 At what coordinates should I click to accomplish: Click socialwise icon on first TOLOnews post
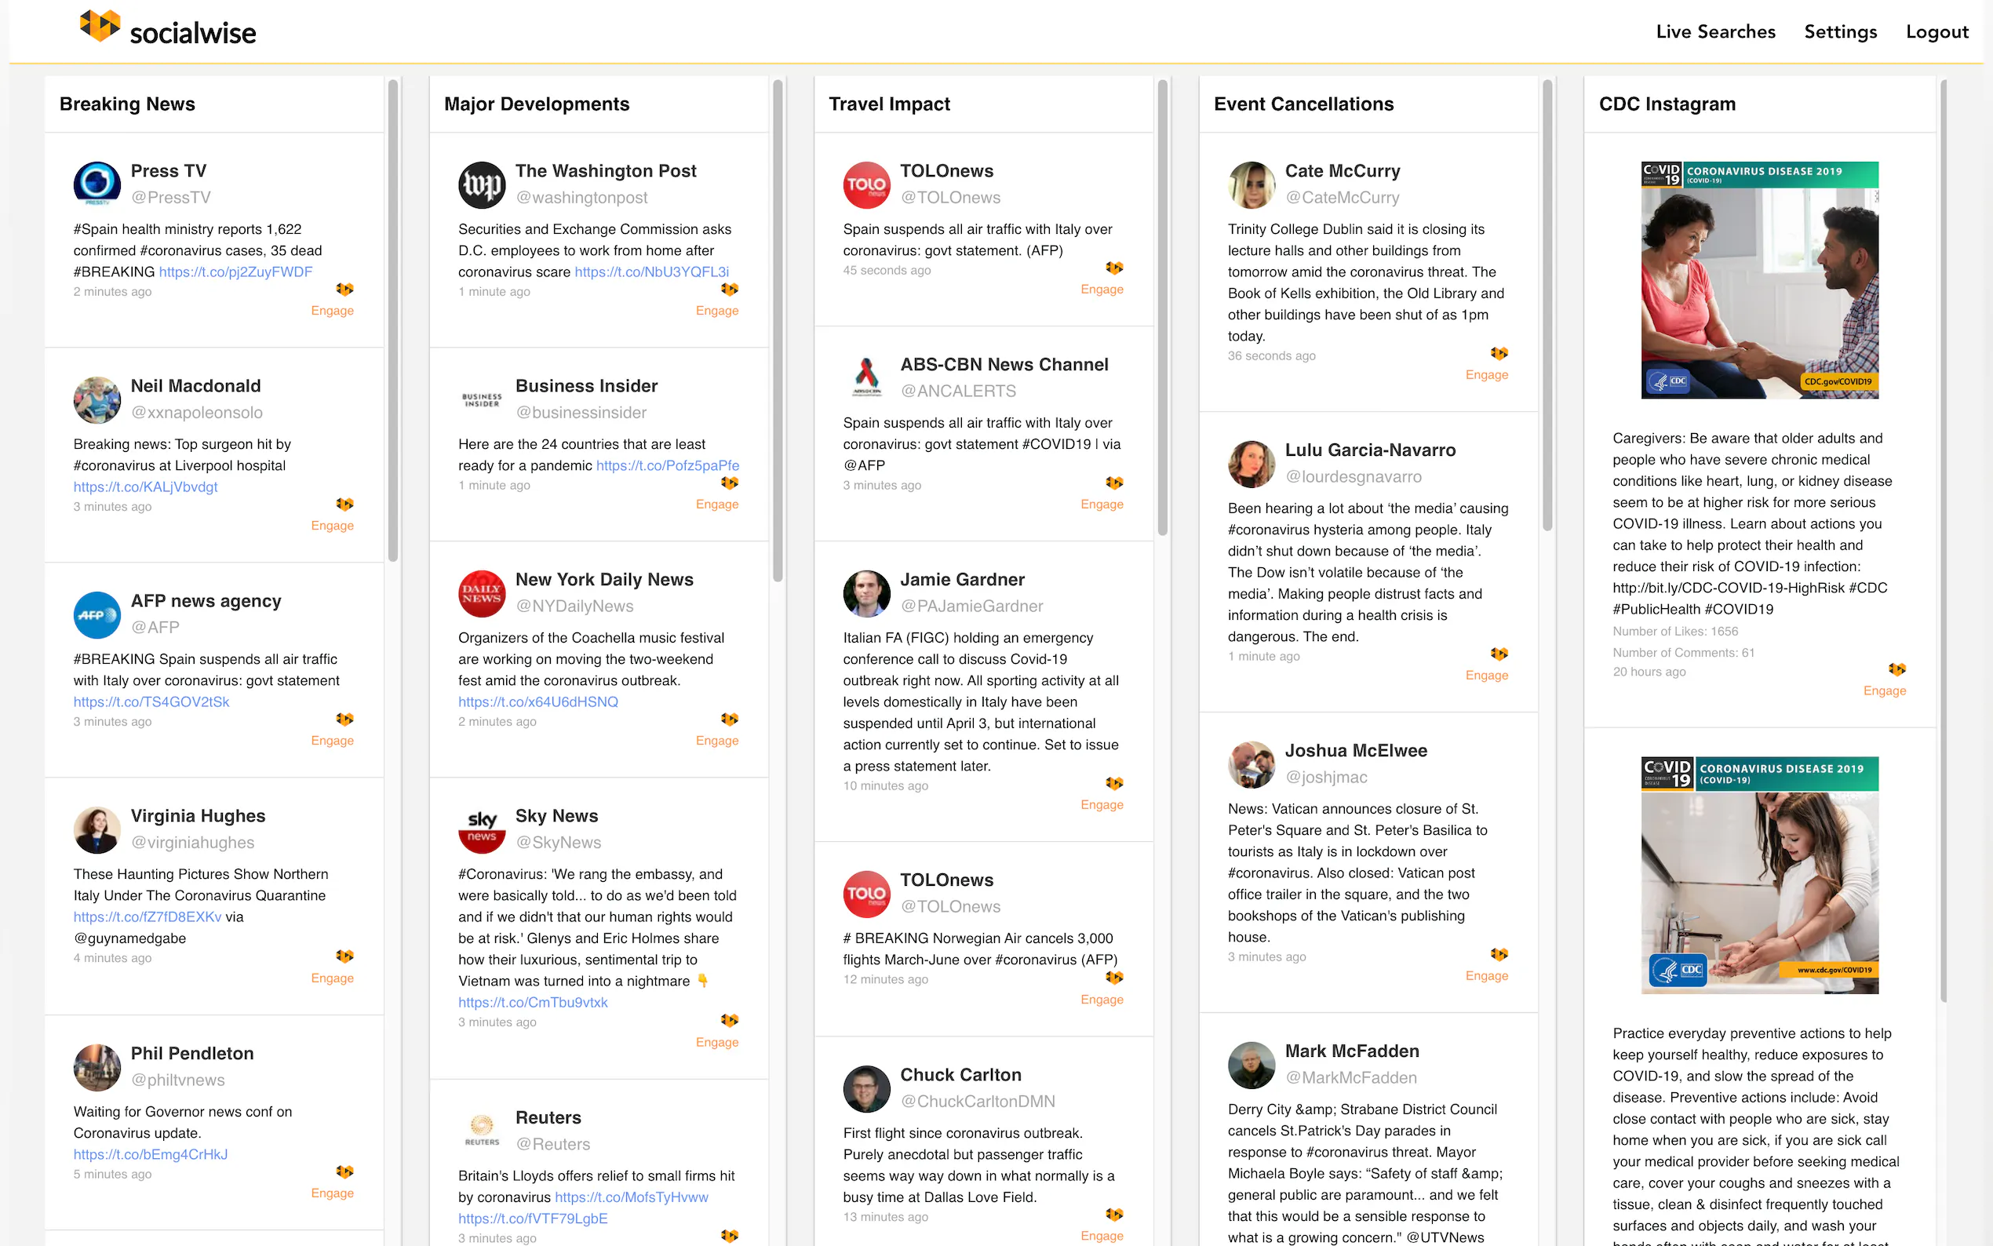click(1114, 268)
